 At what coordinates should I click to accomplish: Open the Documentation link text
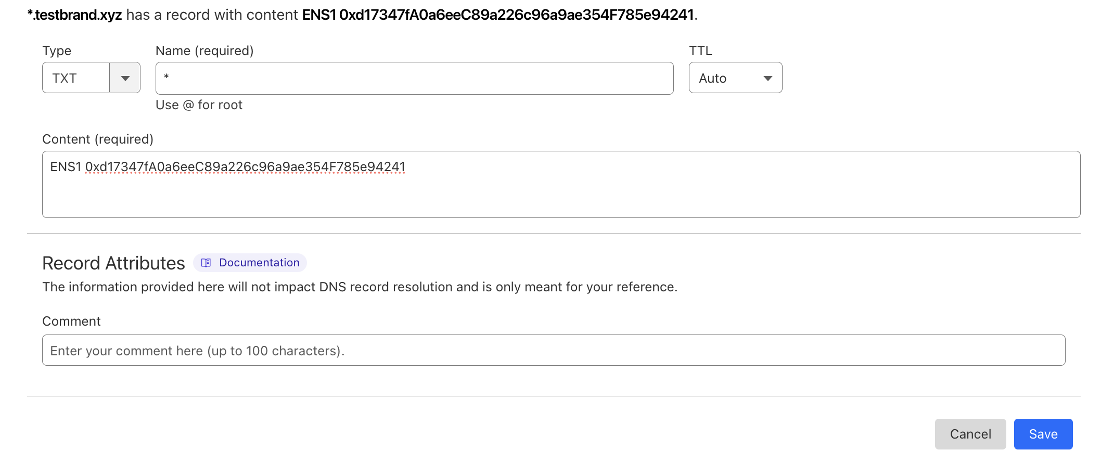(x=259, y=263)
